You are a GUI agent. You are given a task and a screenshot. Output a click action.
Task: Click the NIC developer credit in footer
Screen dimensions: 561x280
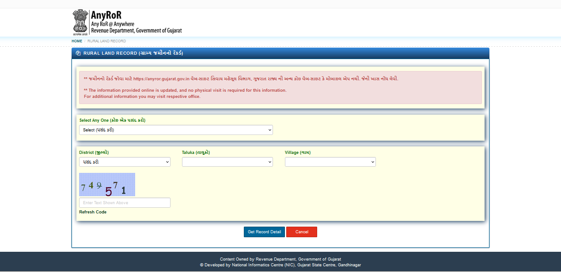tap(280, 265)
